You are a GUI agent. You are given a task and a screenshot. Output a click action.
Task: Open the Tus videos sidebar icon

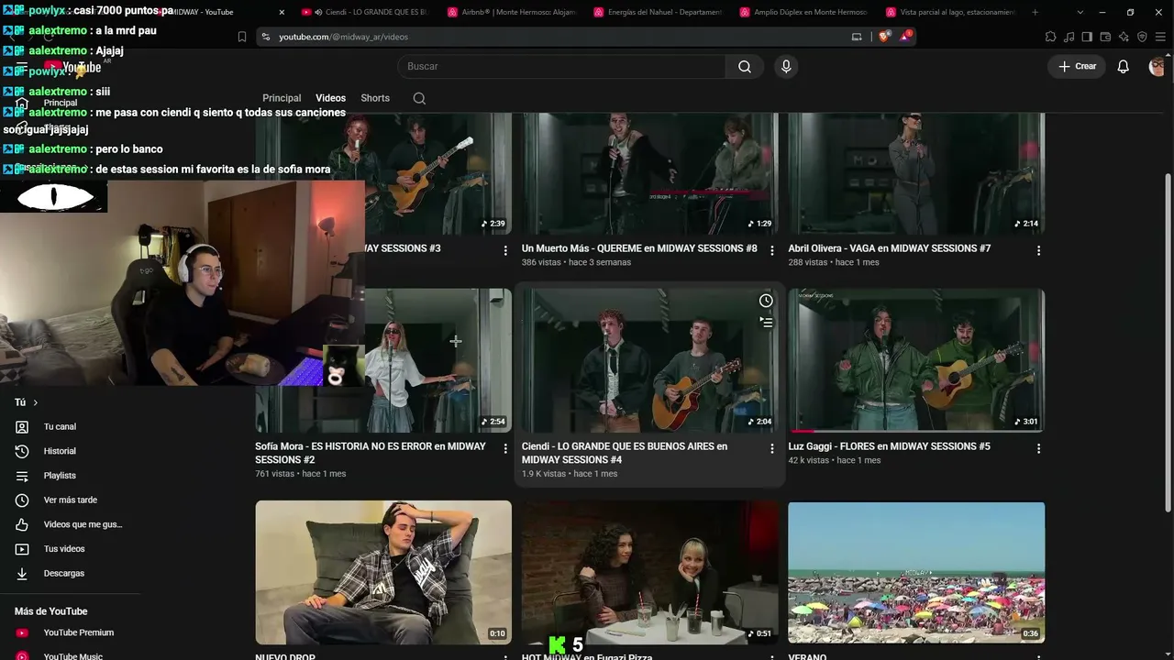click(x=22, y=549)
